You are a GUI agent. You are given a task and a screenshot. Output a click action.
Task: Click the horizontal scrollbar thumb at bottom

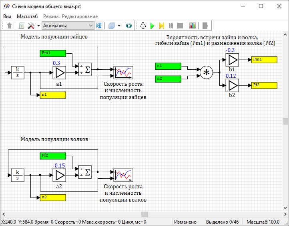tap(144, 214)
